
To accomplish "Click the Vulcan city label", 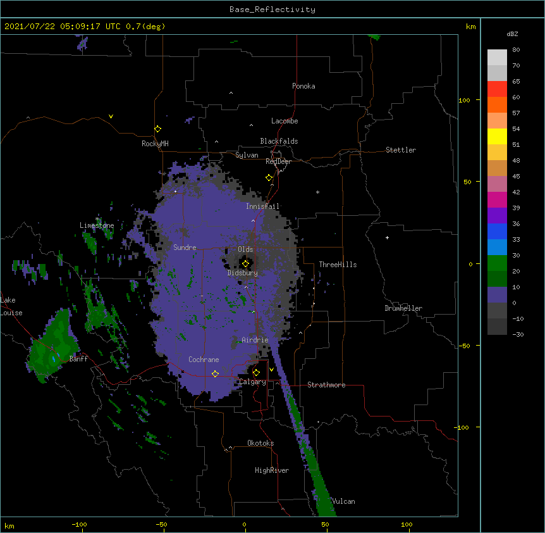I will [x=344, y=501].
